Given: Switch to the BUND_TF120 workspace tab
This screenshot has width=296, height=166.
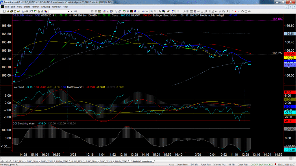Looking at the screenshot, I should (x=106, y=161).
